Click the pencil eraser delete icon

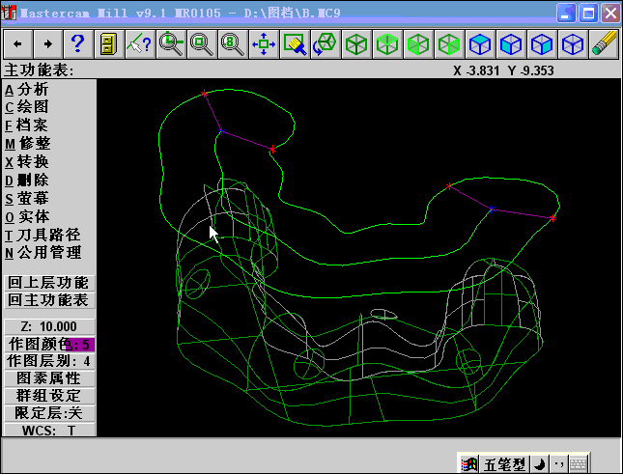click(604, 44)
